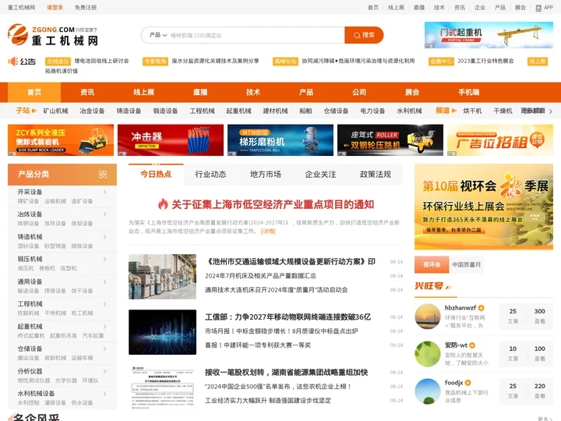Open the 双钢轮压路机 banner
This screenshot has height=421, width=561.
tap(390, 140)
